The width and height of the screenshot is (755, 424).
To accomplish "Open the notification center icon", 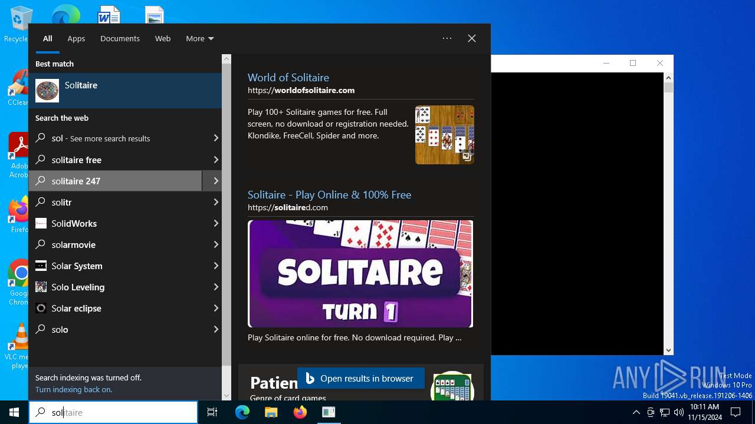I will tap(736, 412).
